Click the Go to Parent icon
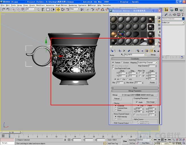The image size is (186, 145). tap(155, 51)
